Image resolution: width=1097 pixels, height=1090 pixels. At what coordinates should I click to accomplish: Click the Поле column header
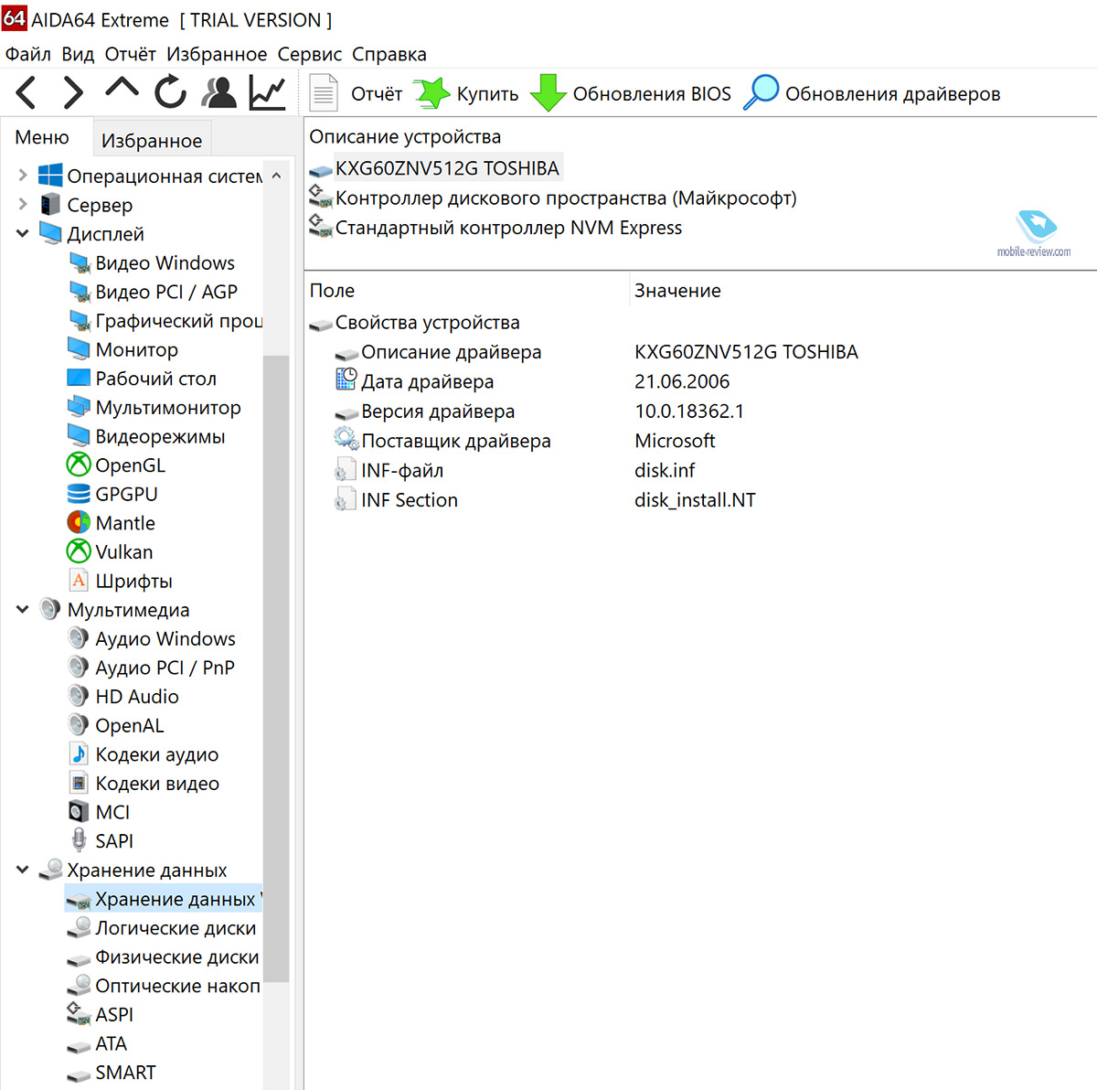tap(332, 291)
